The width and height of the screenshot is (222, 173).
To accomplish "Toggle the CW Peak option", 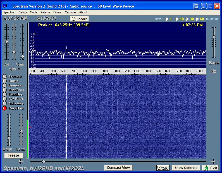I will 4,99.
